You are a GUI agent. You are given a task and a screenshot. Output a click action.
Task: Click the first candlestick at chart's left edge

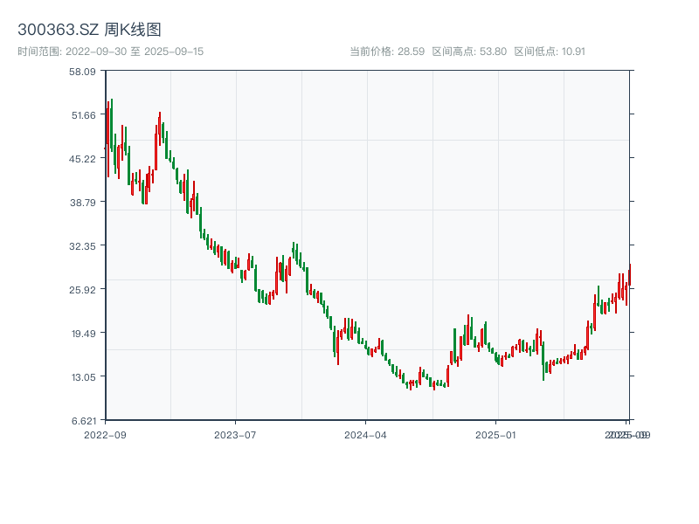(x=106, y=131)
